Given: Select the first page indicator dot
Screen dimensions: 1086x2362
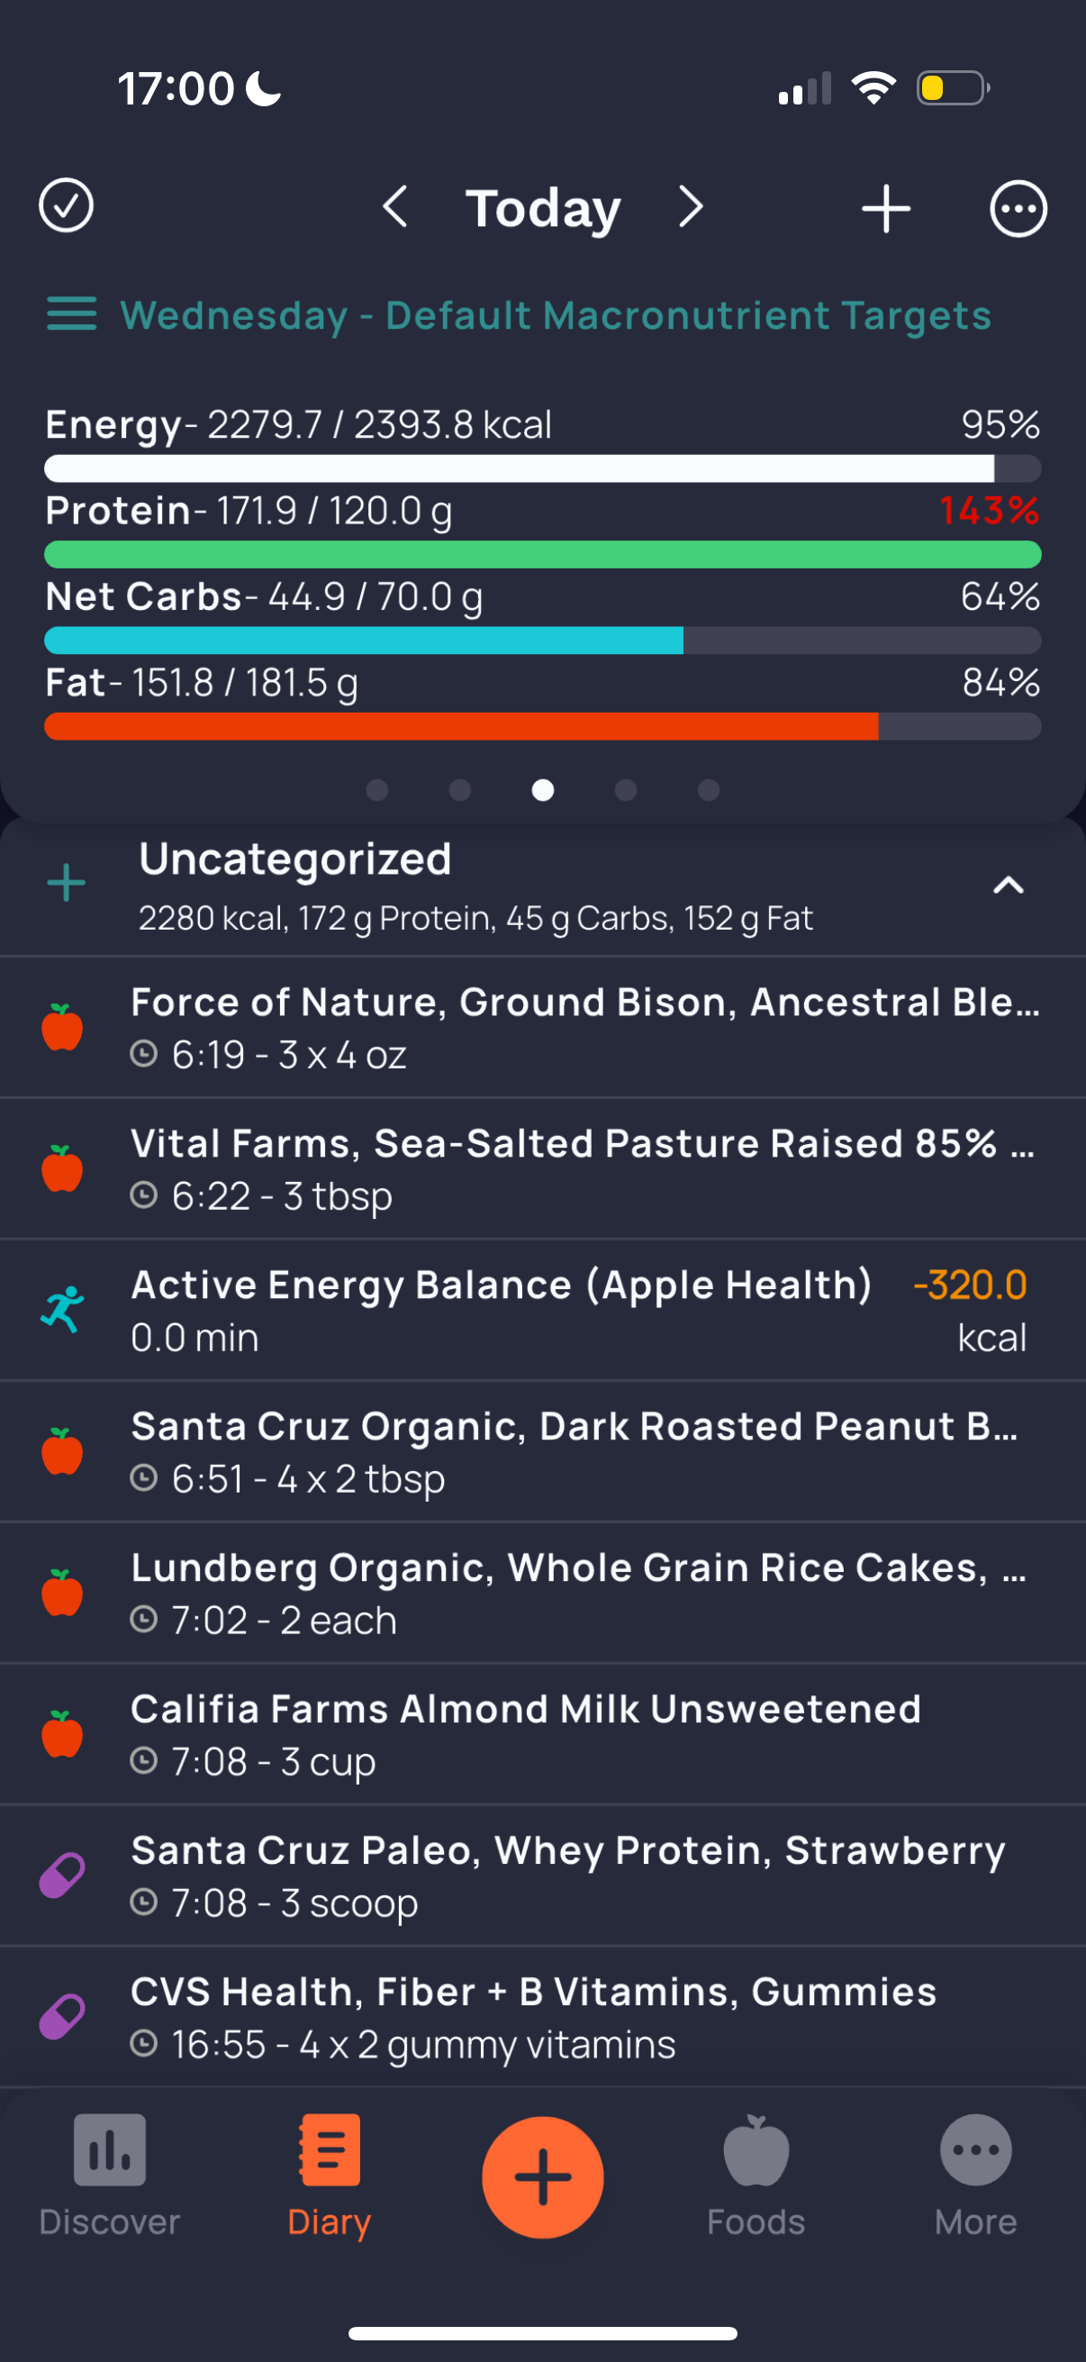Looking at the screenshot, I should [x=376, y=789].
